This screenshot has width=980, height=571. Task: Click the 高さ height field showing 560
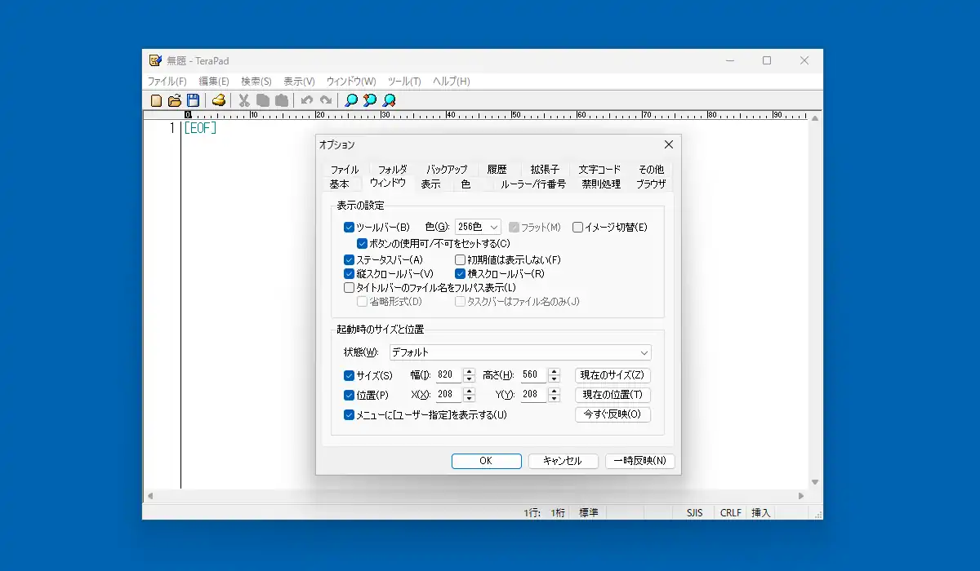534,375
